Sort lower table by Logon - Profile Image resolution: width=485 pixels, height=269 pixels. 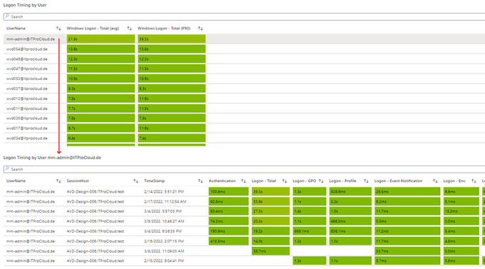(x=366, y=181)
